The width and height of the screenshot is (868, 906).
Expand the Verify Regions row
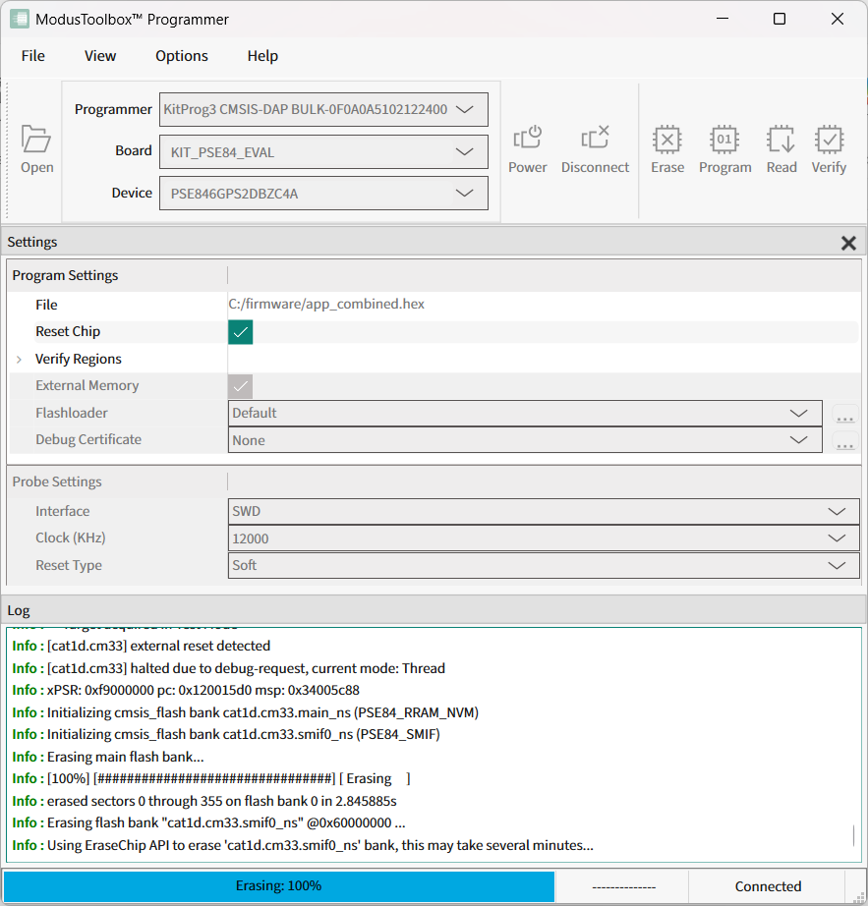click(19, 360)
